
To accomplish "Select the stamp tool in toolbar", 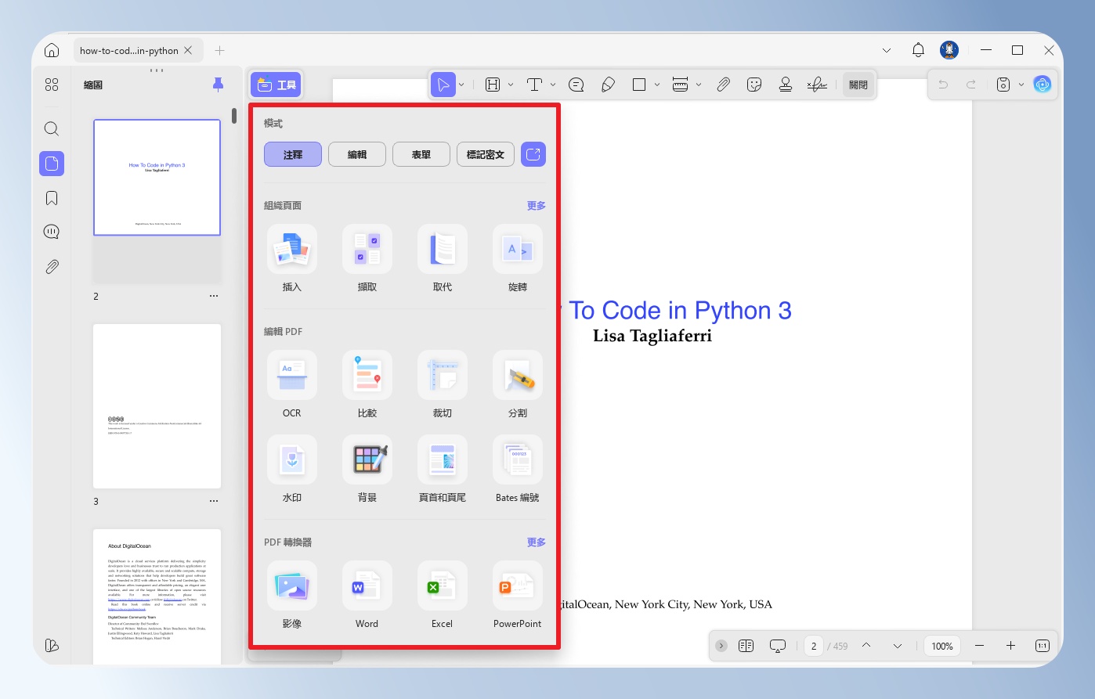I will click(786, 85).
